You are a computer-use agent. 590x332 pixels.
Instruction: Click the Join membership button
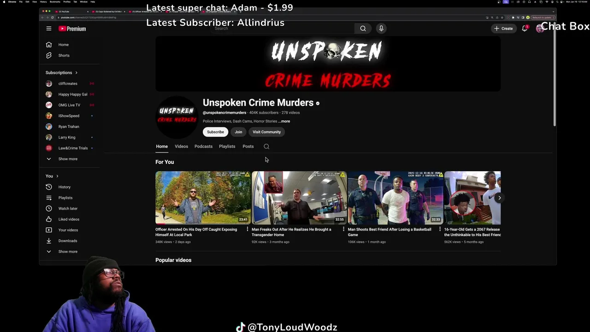point(238,132)
